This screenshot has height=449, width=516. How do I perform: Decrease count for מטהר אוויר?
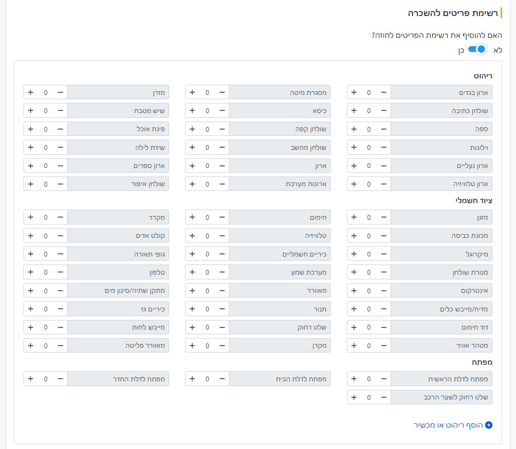384,346
